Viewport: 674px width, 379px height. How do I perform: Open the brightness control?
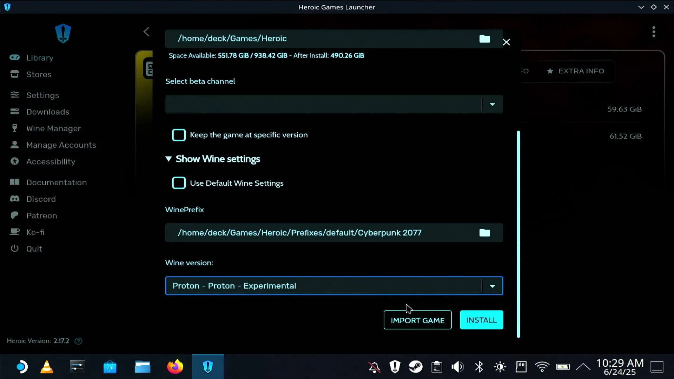tap(500, 367)
